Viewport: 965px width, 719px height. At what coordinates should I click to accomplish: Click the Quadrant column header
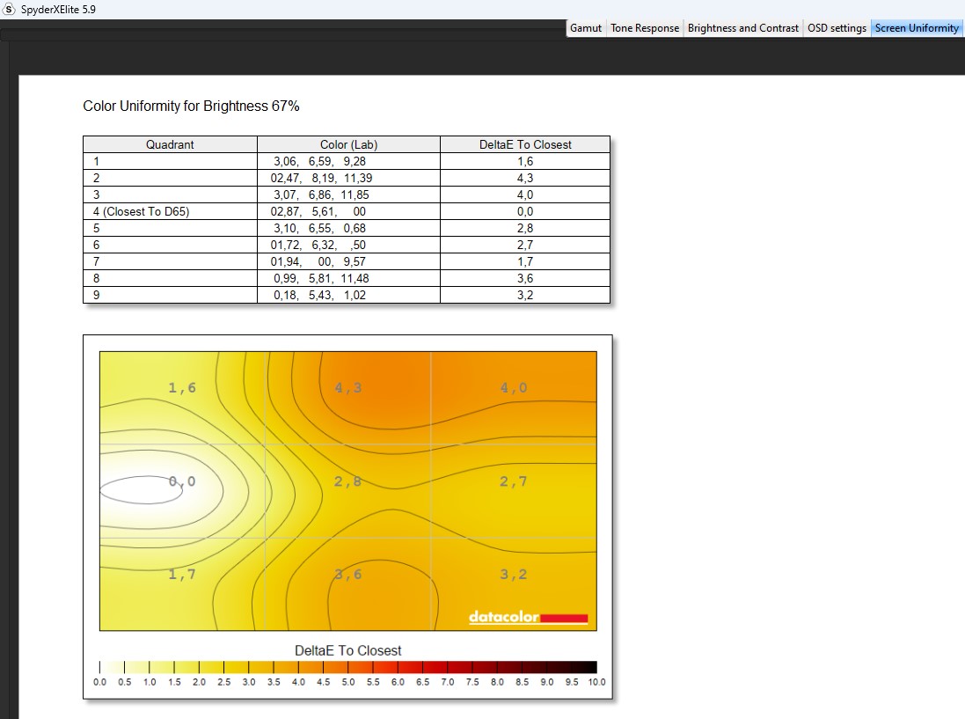170,144
